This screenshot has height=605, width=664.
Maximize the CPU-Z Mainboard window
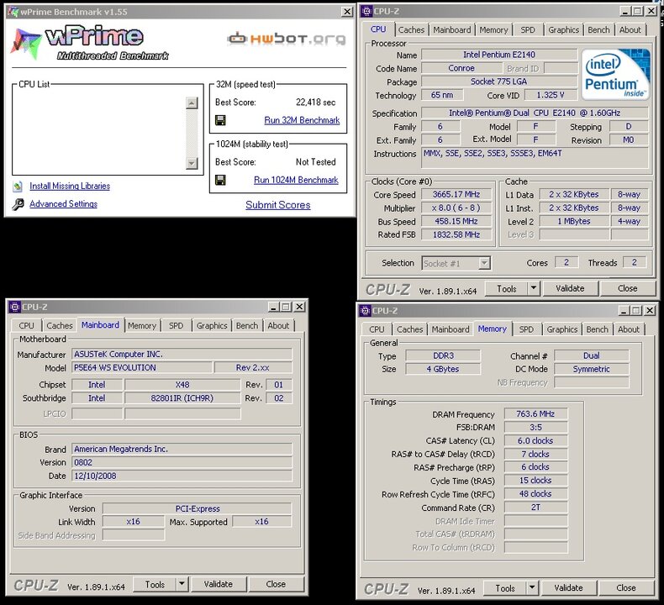287,307
